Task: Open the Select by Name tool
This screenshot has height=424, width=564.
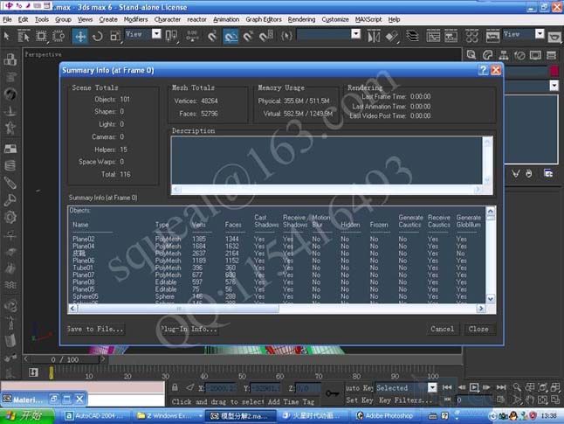Action: point(24,36)
